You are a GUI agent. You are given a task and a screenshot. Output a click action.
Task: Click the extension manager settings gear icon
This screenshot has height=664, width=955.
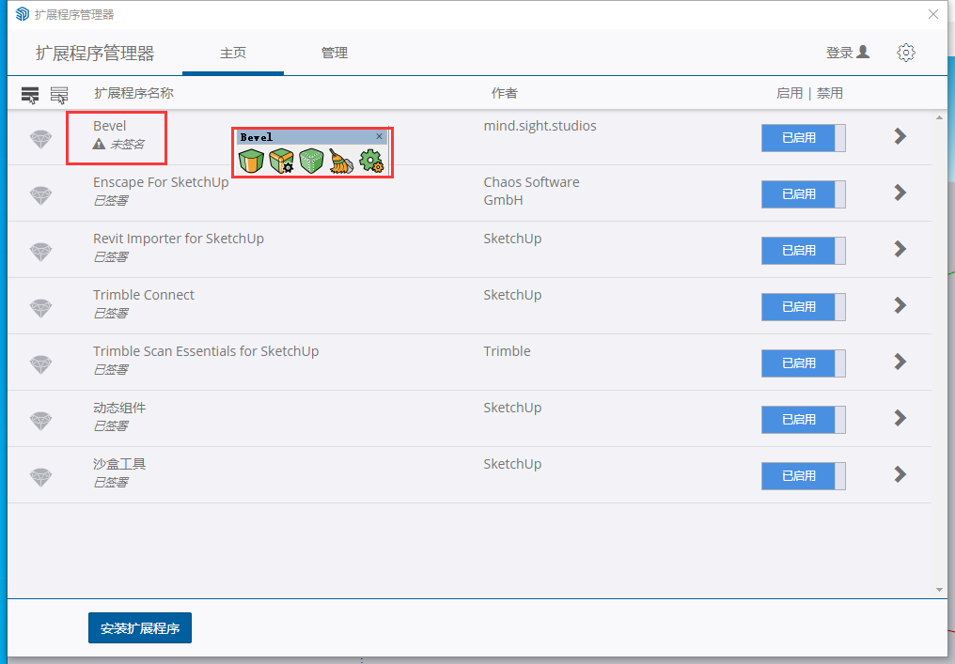(x=906, y=53)
